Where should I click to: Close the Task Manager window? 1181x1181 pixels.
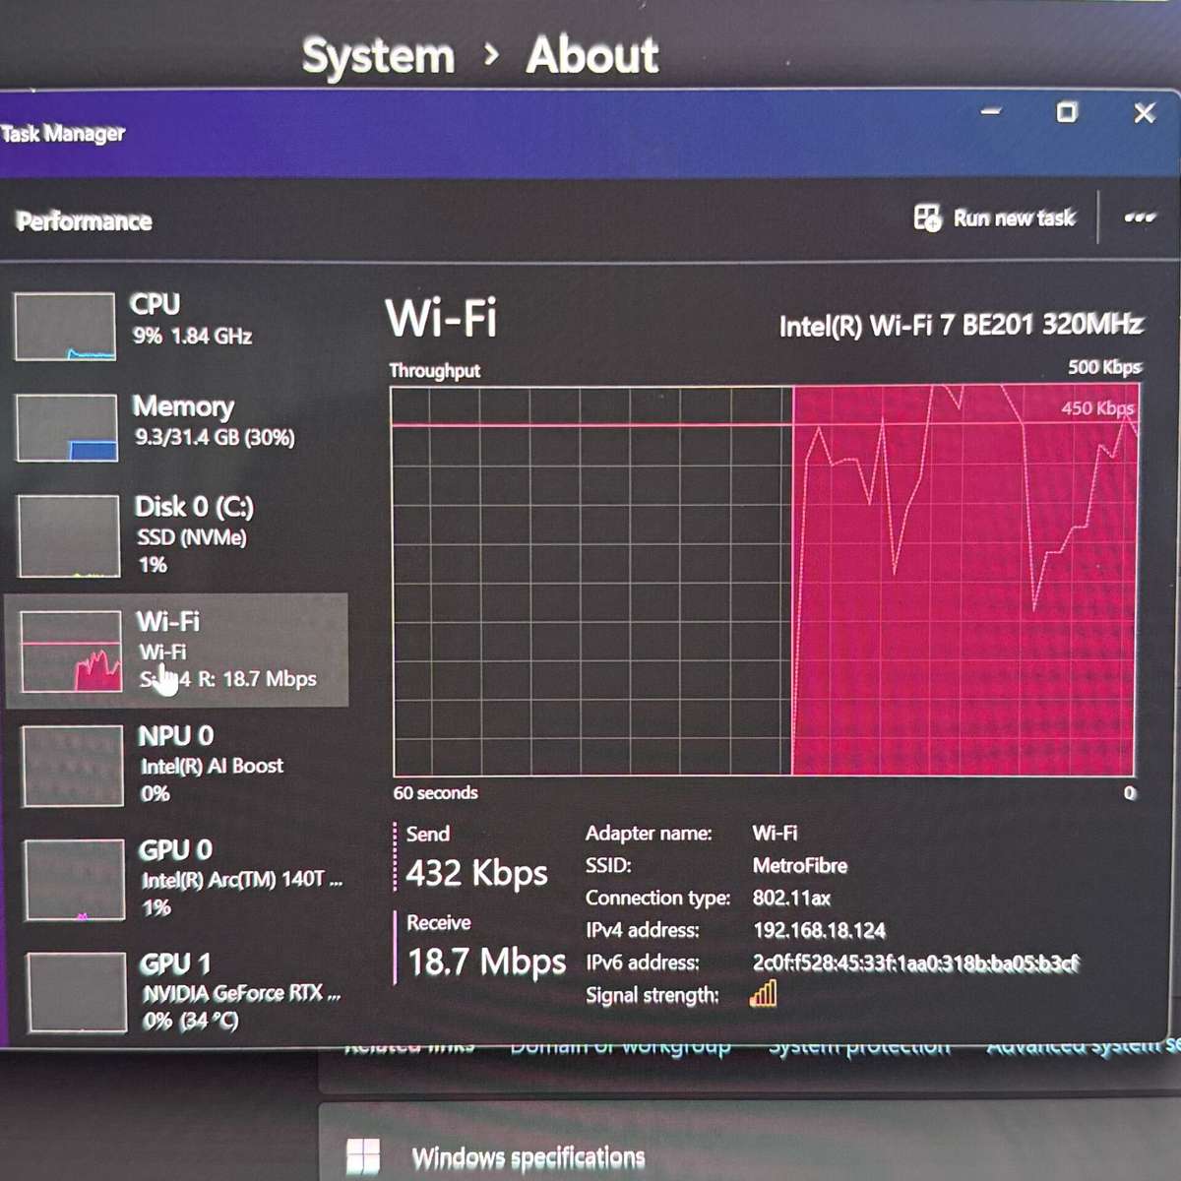click(1144, 113)
